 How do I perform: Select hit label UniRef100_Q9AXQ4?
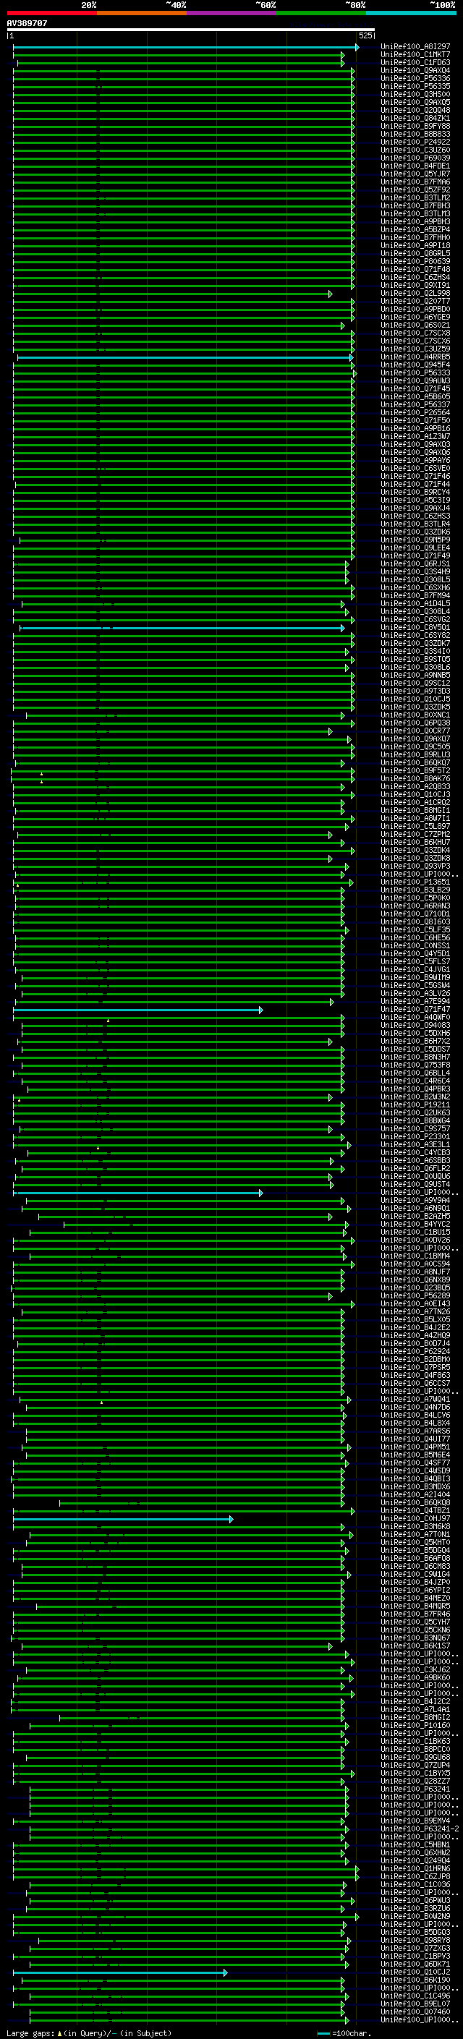(415, 71)
